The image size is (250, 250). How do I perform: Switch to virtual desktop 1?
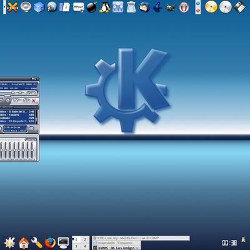pyautogui.click(x=76, y=239)
